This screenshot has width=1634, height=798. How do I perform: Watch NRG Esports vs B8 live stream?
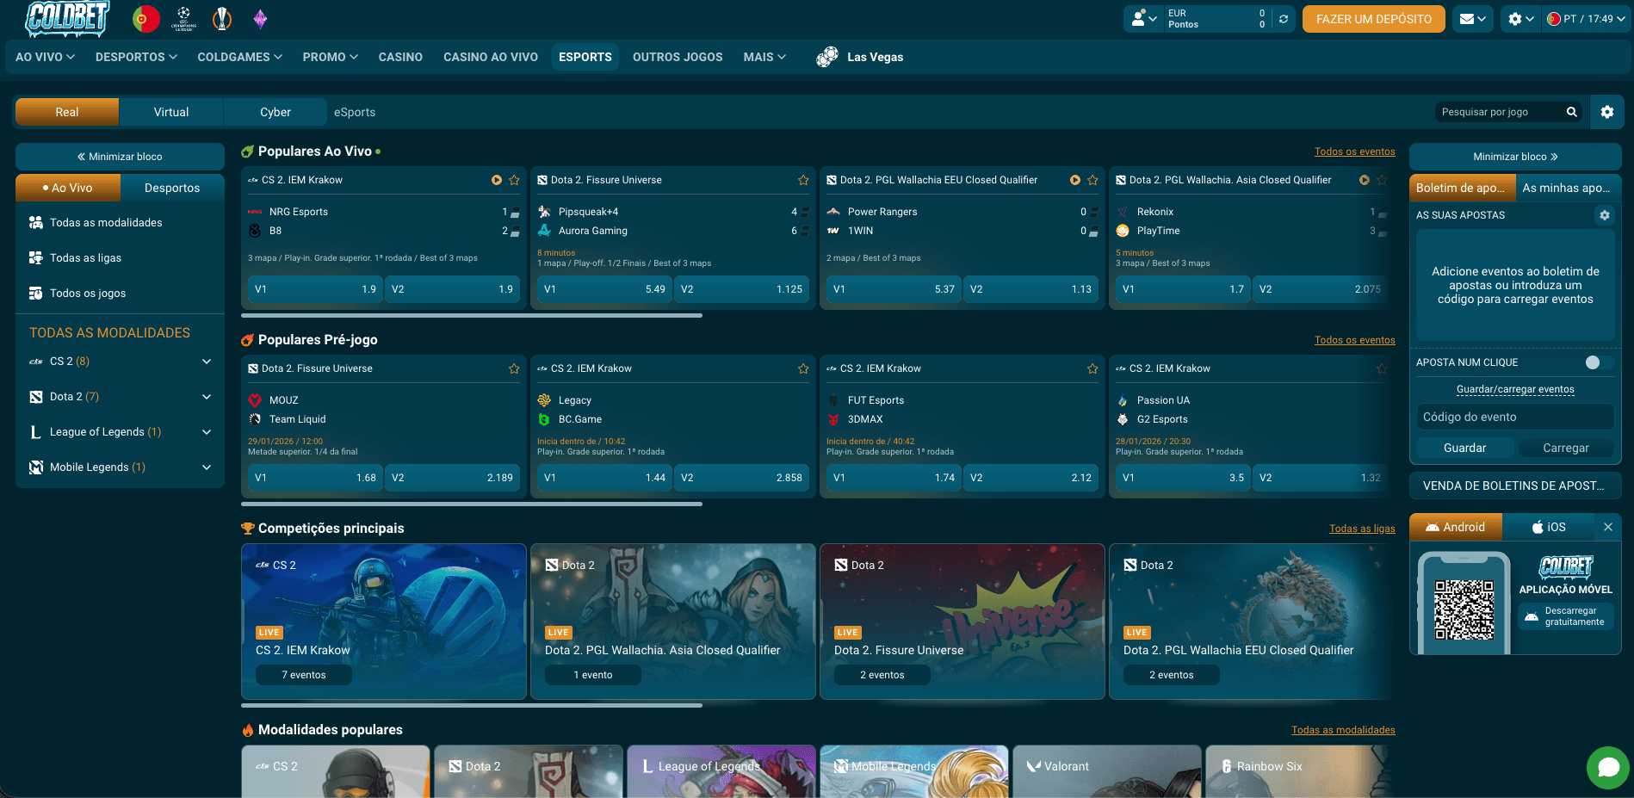(497, 180)
